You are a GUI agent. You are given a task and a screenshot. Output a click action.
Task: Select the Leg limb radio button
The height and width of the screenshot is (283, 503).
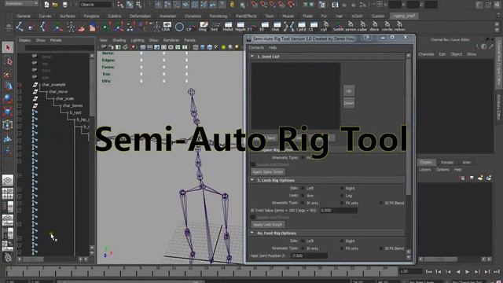click(342, 196)
